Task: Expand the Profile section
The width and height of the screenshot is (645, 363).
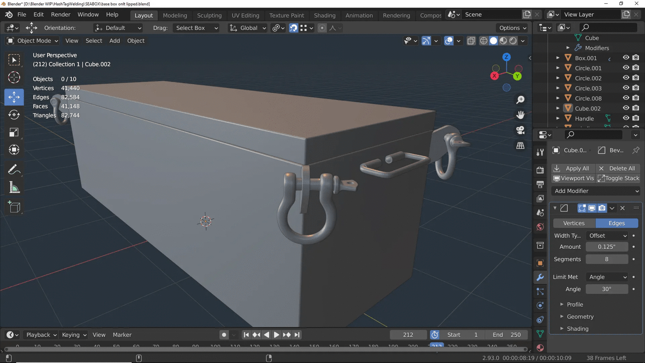Action: [x=575, y=304]
